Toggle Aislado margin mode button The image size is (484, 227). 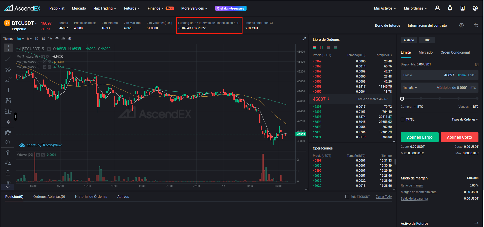click(409, 40)
